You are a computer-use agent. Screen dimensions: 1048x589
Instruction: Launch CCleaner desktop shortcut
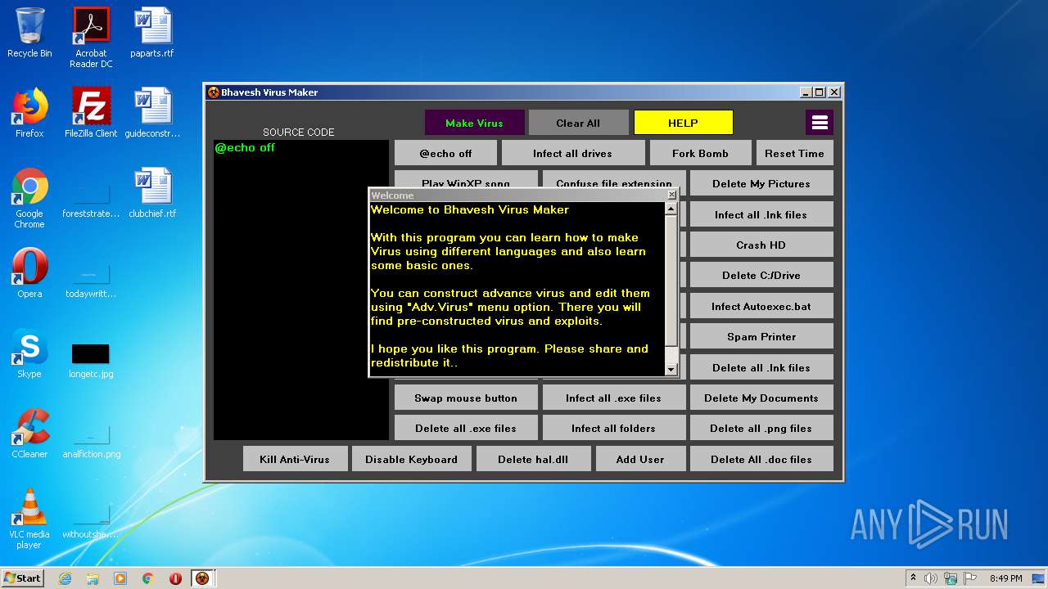[29, 434]
